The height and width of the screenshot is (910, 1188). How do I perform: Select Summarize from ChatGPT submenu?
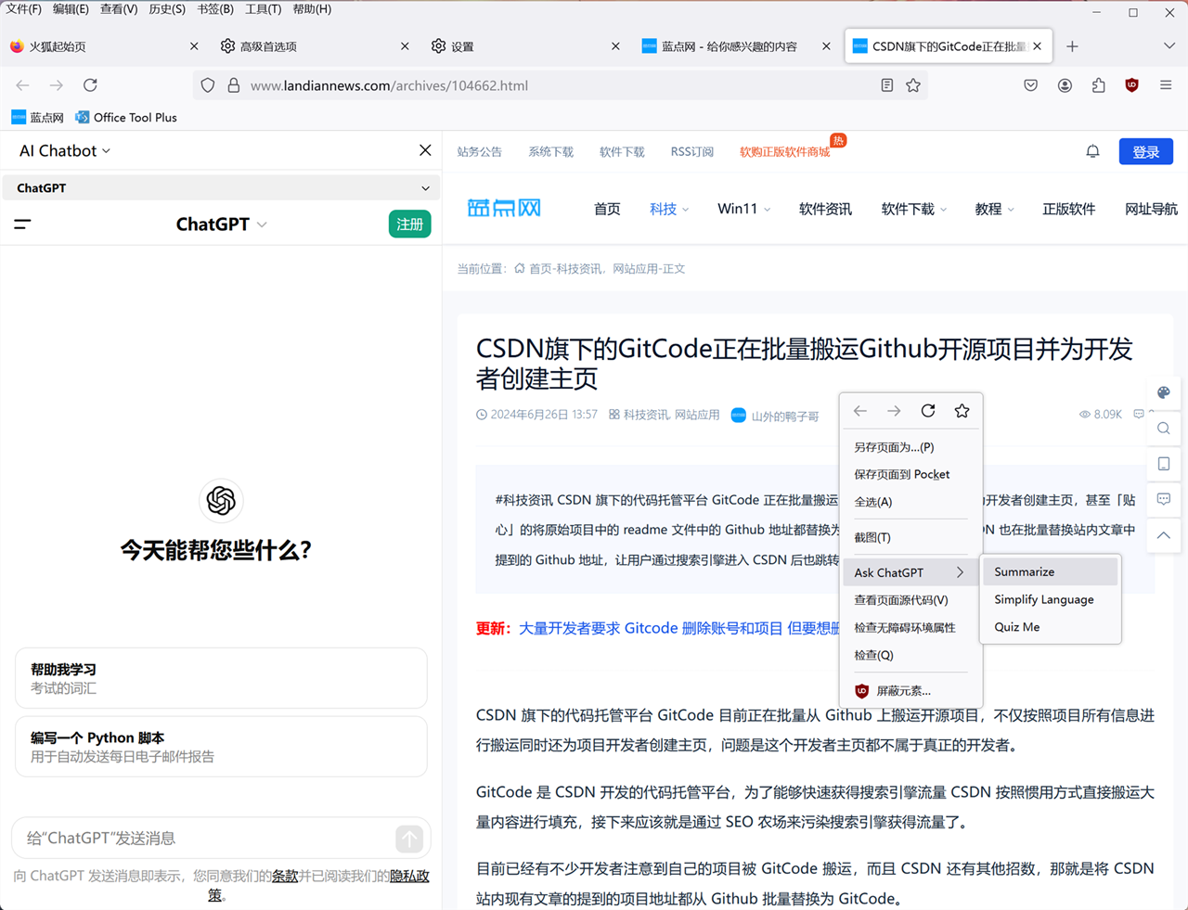1051,571
